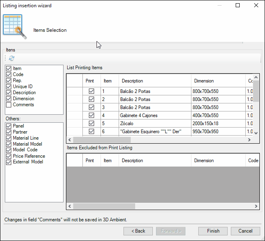Cancel the listing insertion wizard
This screenshot has width=265, height=241.
pos(245,231)
